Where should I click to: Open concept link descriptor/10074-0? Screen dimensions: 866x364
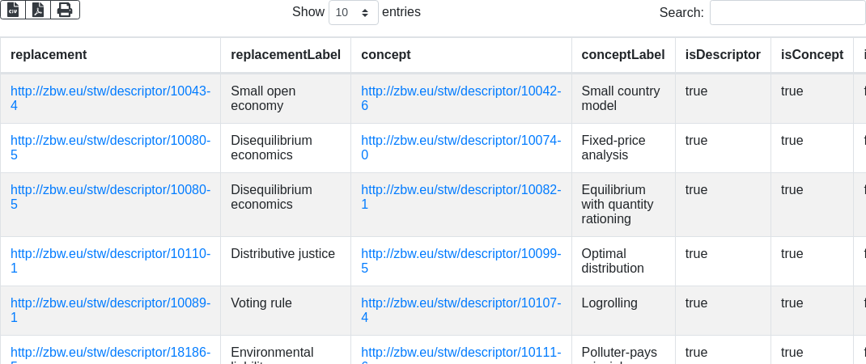(461, 141)
